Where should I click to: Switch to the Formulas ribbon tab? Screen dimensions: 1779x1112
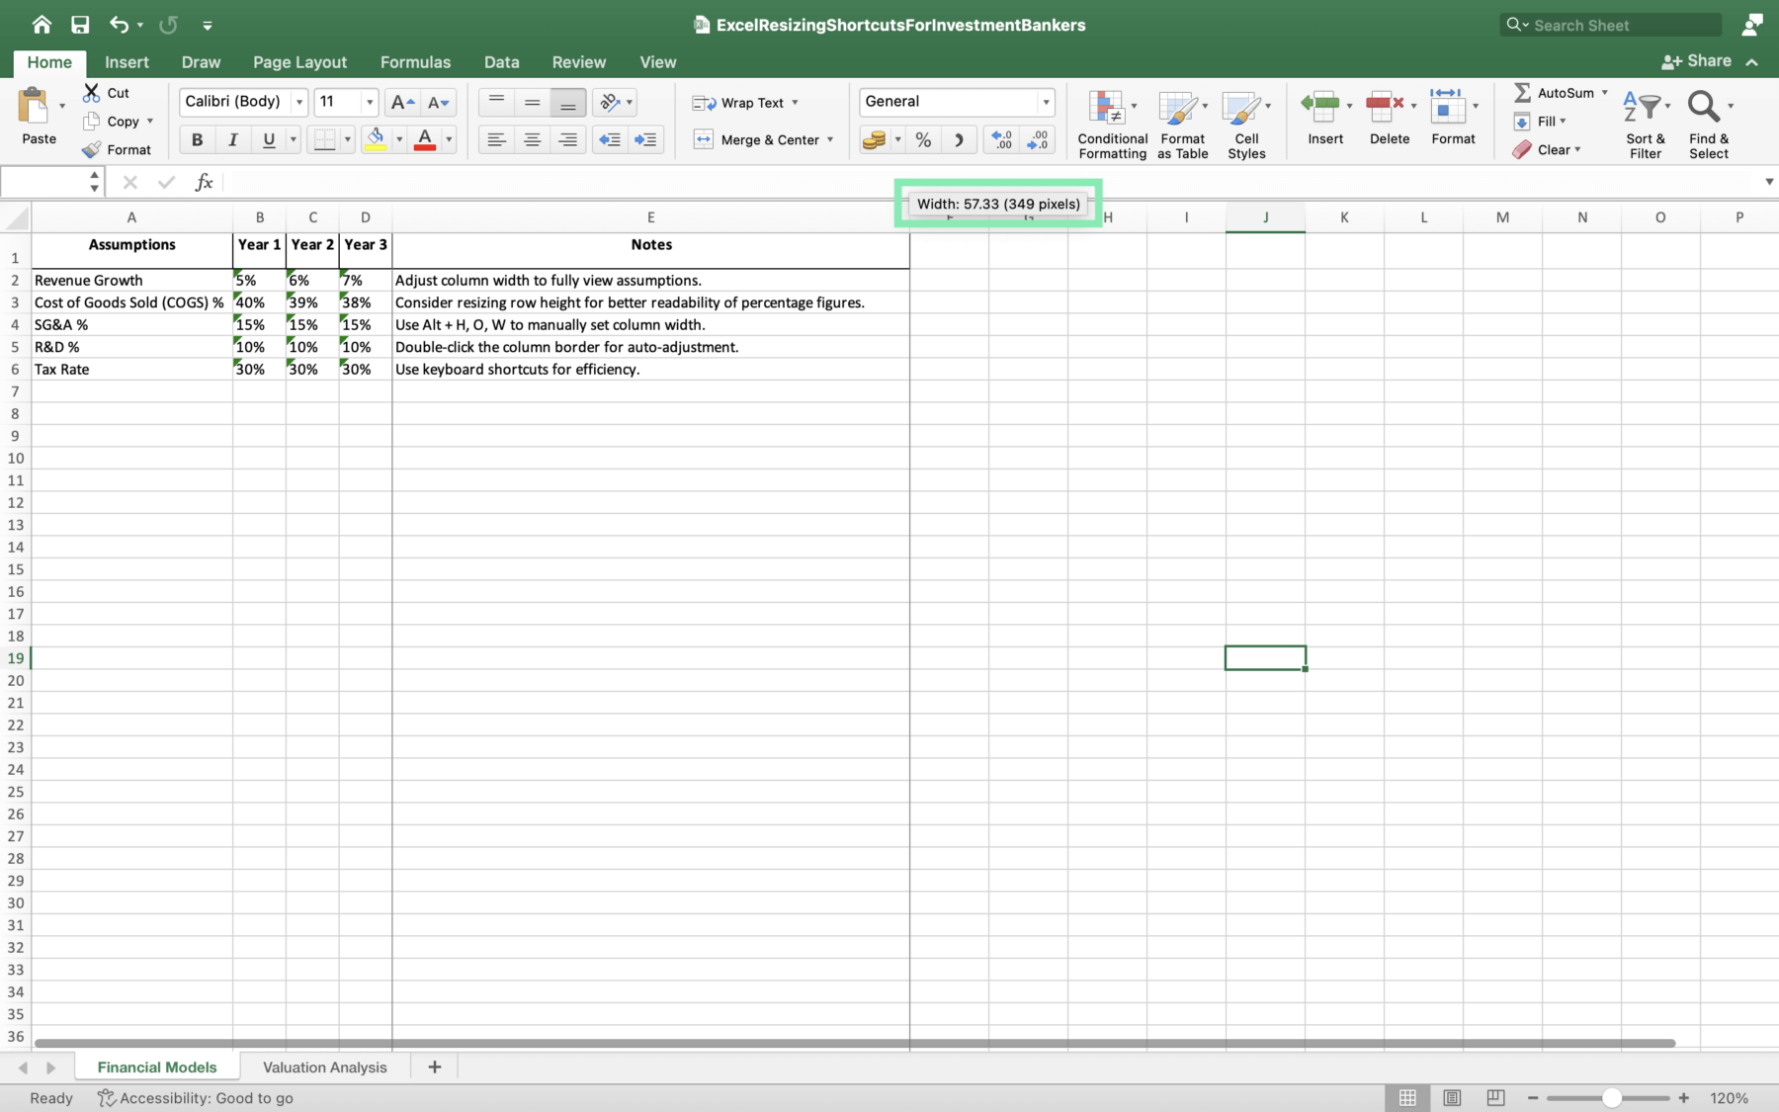[415, 62]
